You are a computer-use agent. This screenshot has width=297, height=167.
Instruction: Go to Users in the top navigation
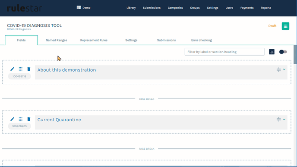229,8
